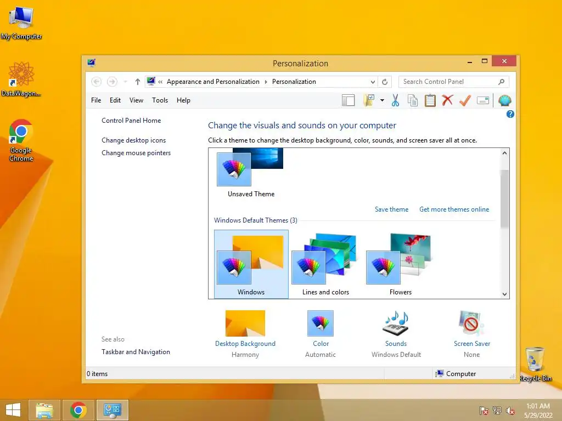Click Get more themes online link
562x421 pixels.
454,209
